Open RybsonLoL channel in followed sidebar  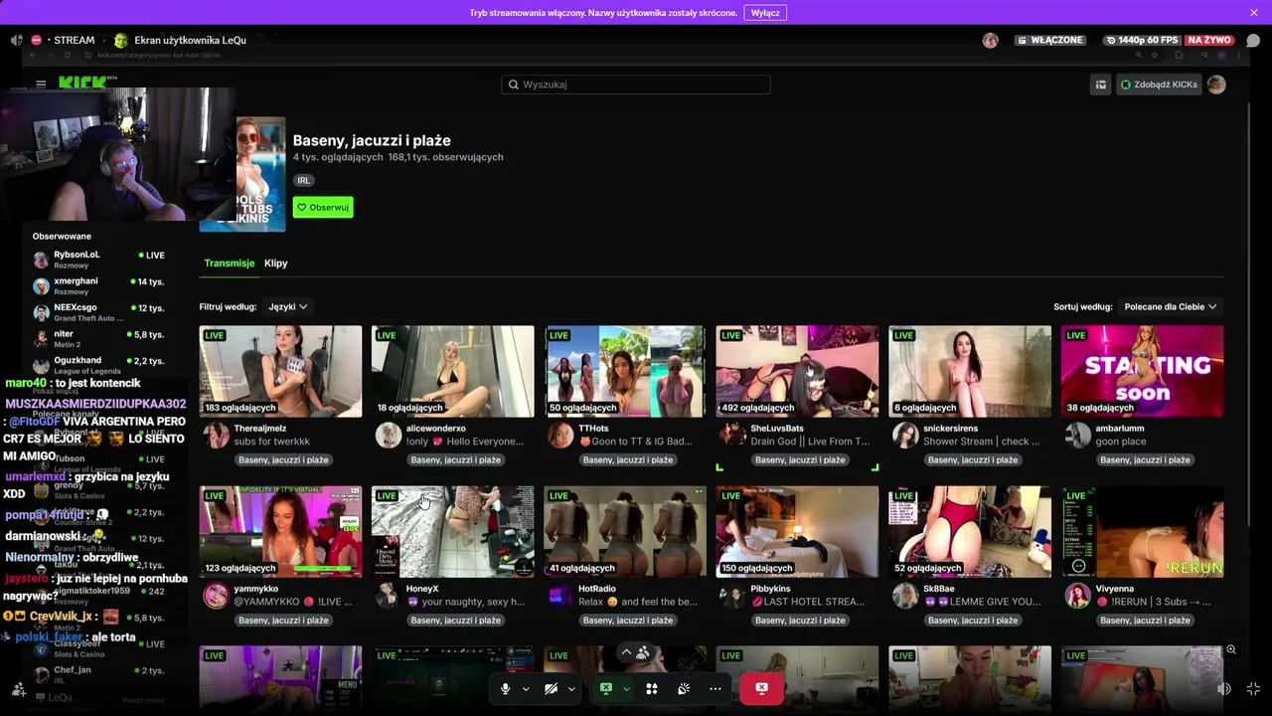98,260
